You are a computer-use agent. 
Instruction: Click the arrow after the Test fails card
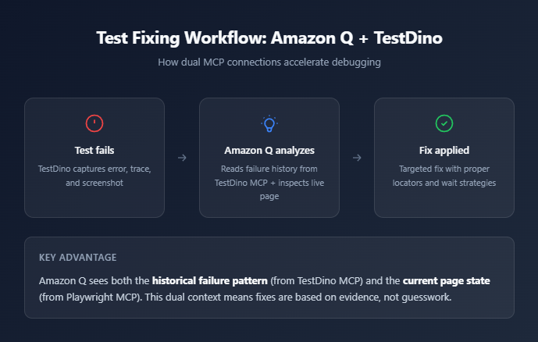click(182, 158)
